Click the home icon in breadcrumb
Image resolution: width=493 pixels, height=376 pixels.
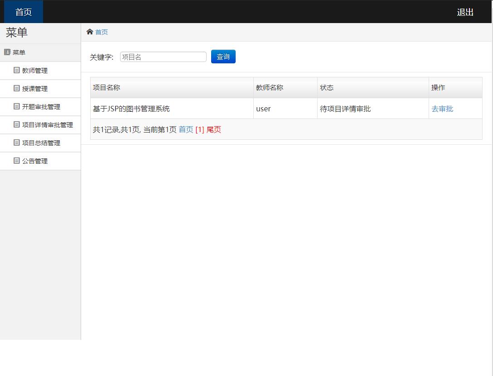[90, 32]
